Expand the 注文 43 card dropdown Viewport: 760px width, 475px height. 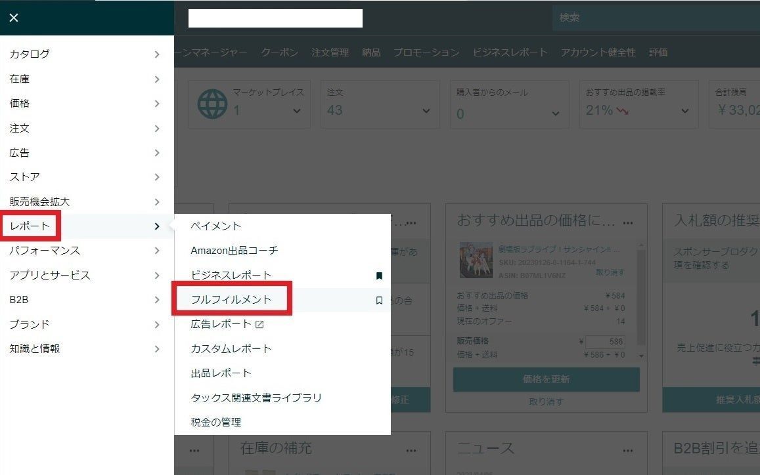point(426,111)
